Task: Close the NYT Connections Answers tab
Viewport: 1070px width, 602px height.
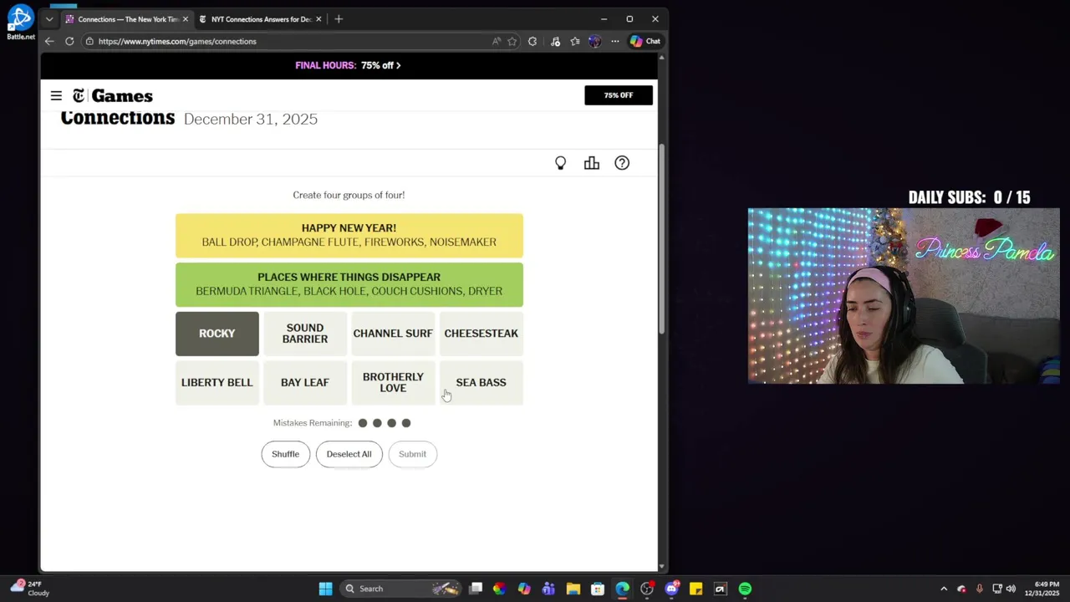Action: (318, 19)
